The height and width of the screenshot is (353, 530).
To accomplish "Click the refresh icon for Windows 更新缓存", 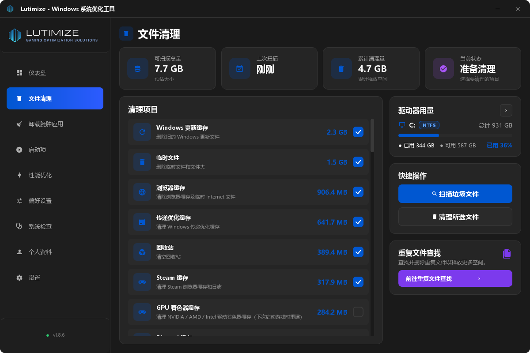I will point(142,132).
